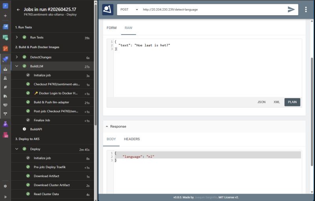Click the '"language": "nl"' response line
The image size is (315, 201).
[138, 157]
